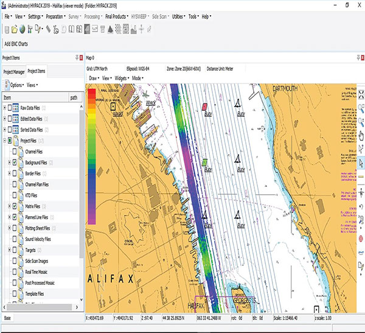365x333 pixels.
Task: Click the highlighted dark survey toolbar icon
Action: [87, 29]
